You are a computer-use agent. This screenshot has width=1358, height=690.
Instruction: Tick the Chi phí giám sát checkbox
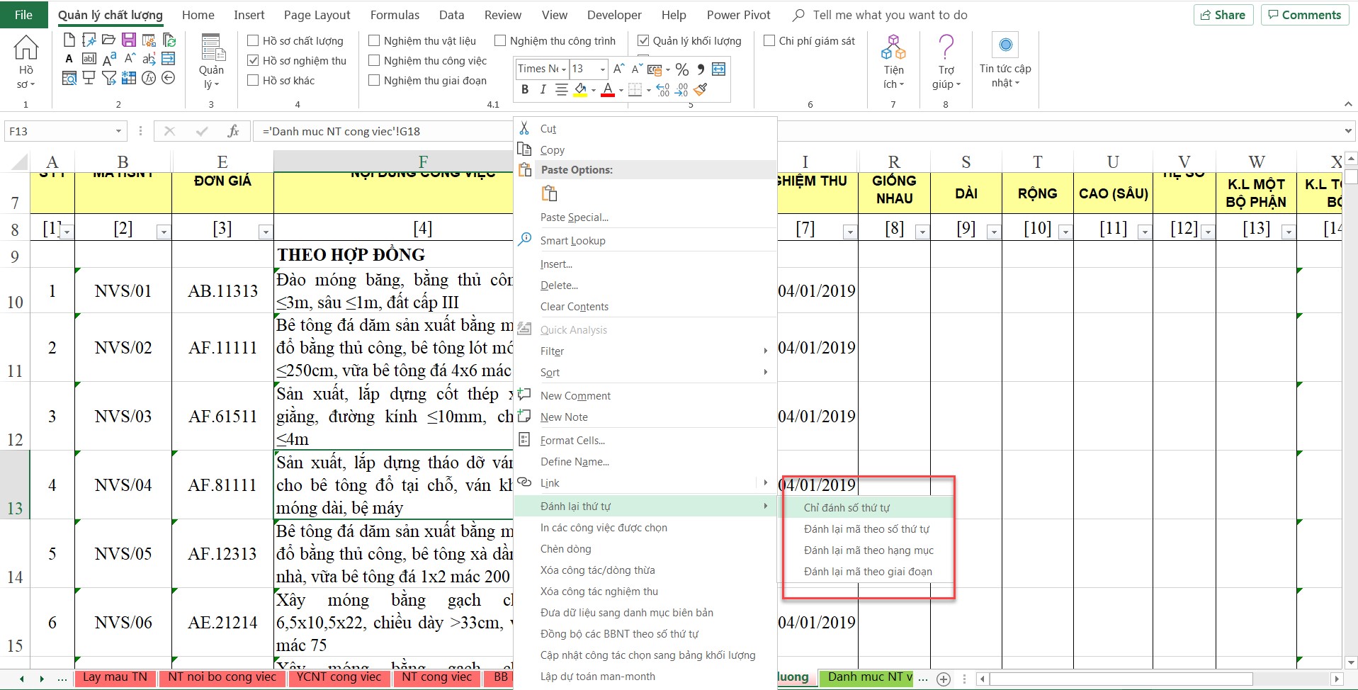(x=769, y=41)
